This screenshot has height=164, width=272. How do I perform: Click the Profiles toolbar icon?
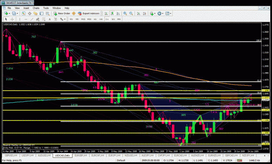pos(14,13)
